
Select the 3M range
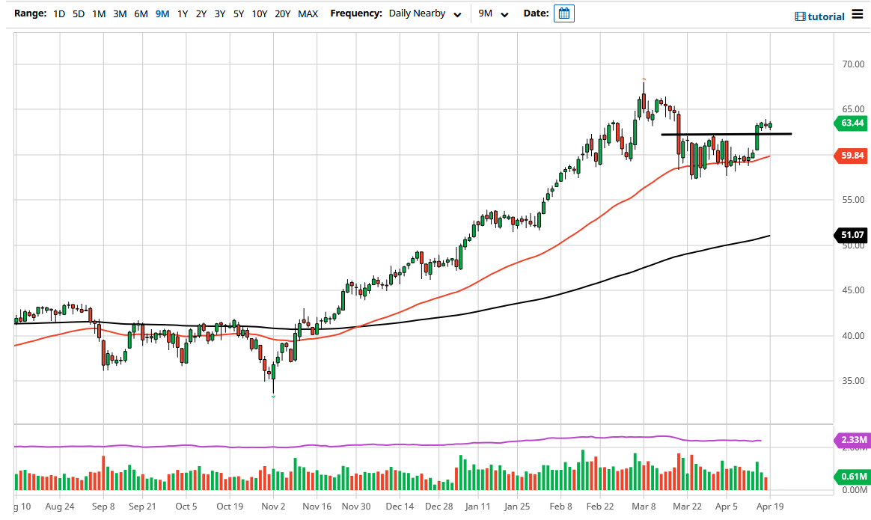tap(119, 13)
